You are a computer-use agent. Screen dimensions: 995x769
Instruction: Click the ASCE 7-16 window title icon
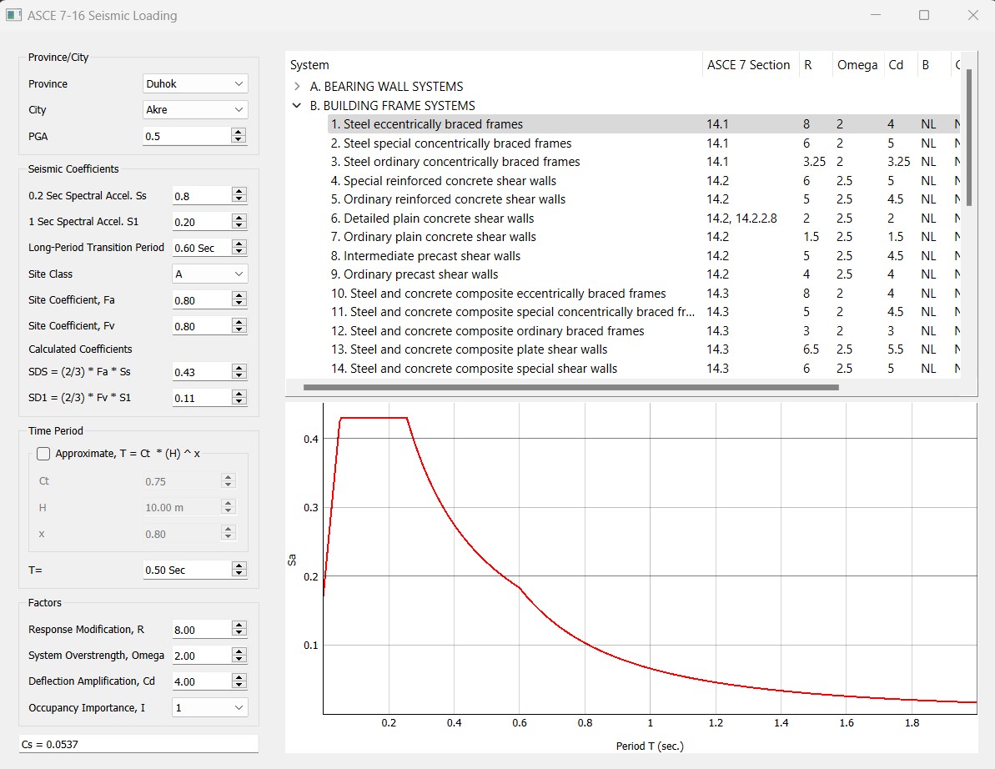pos(13,15)
